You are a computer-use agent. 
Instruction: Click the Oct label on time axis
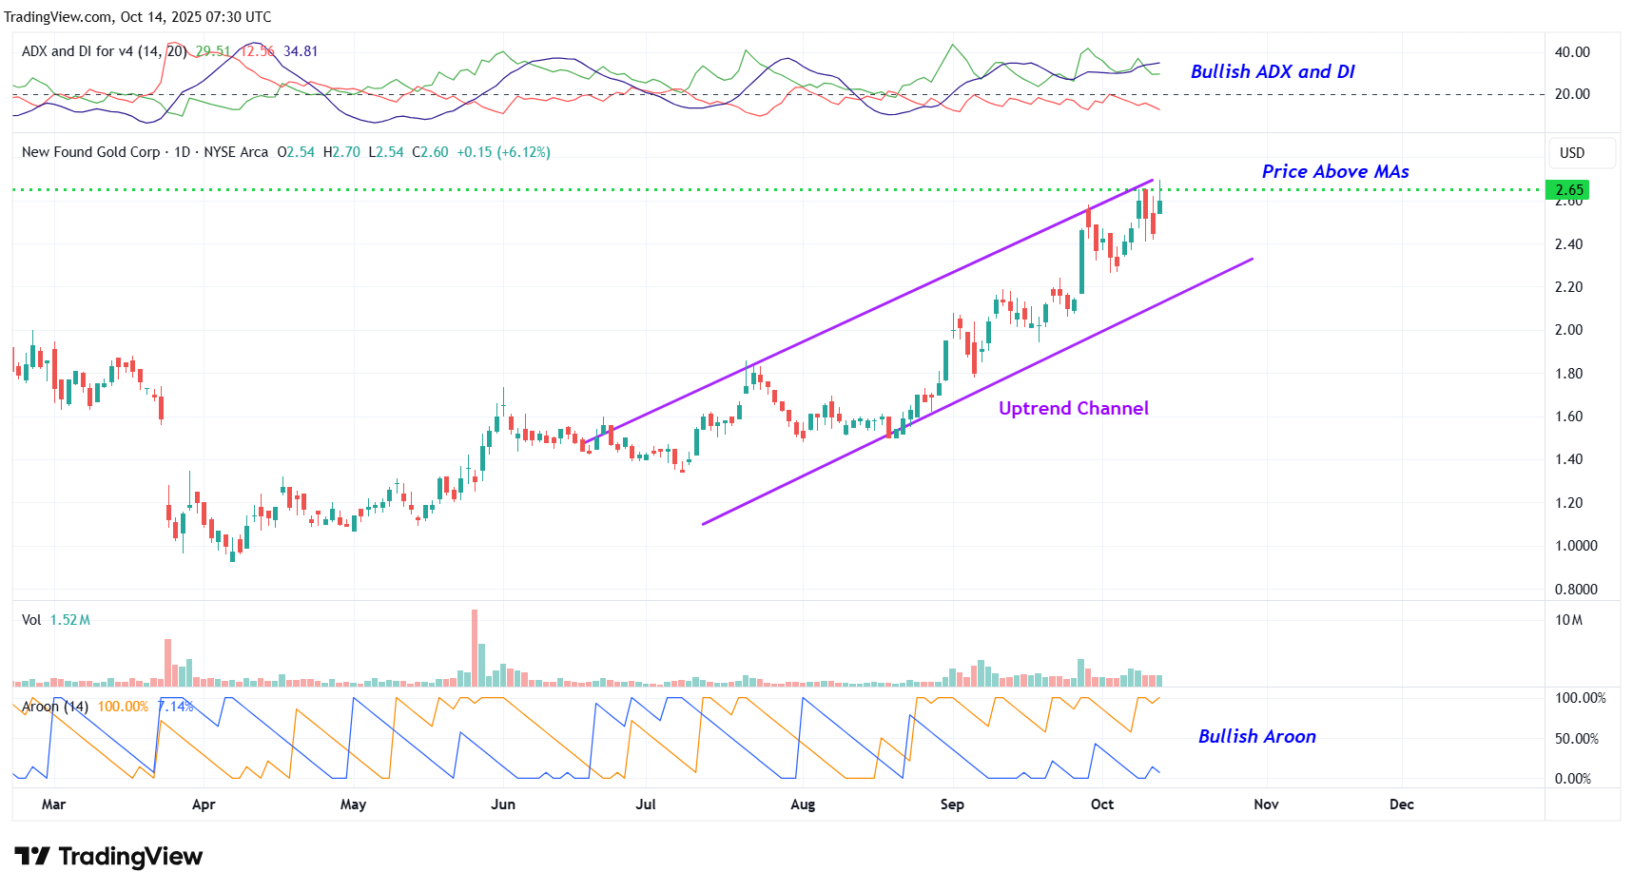(1101, 805)
